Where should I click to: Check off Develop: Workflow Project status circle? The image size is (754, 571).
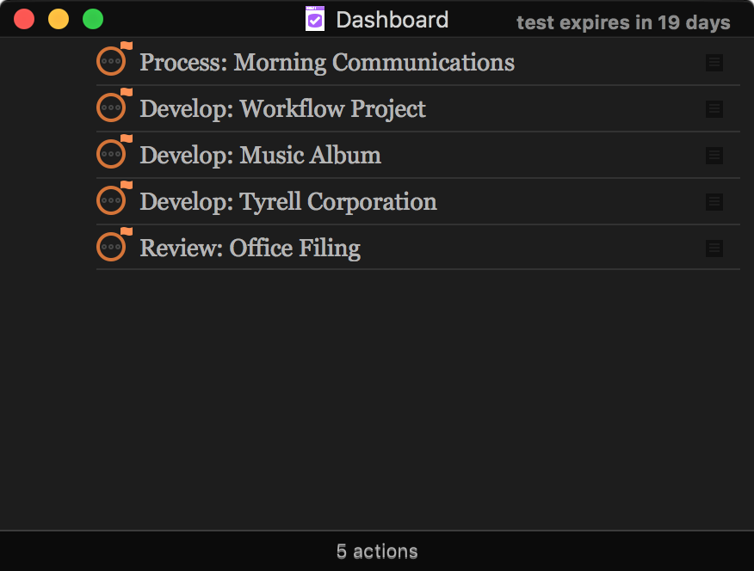click(111, 107)
